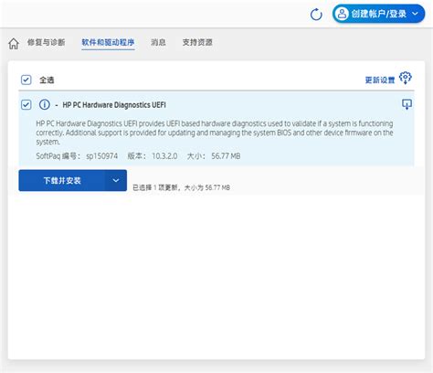This screenshot has height=373, width=433.
Task: Click the UEFI description paragraph
Action: click(x=215, y=133)
